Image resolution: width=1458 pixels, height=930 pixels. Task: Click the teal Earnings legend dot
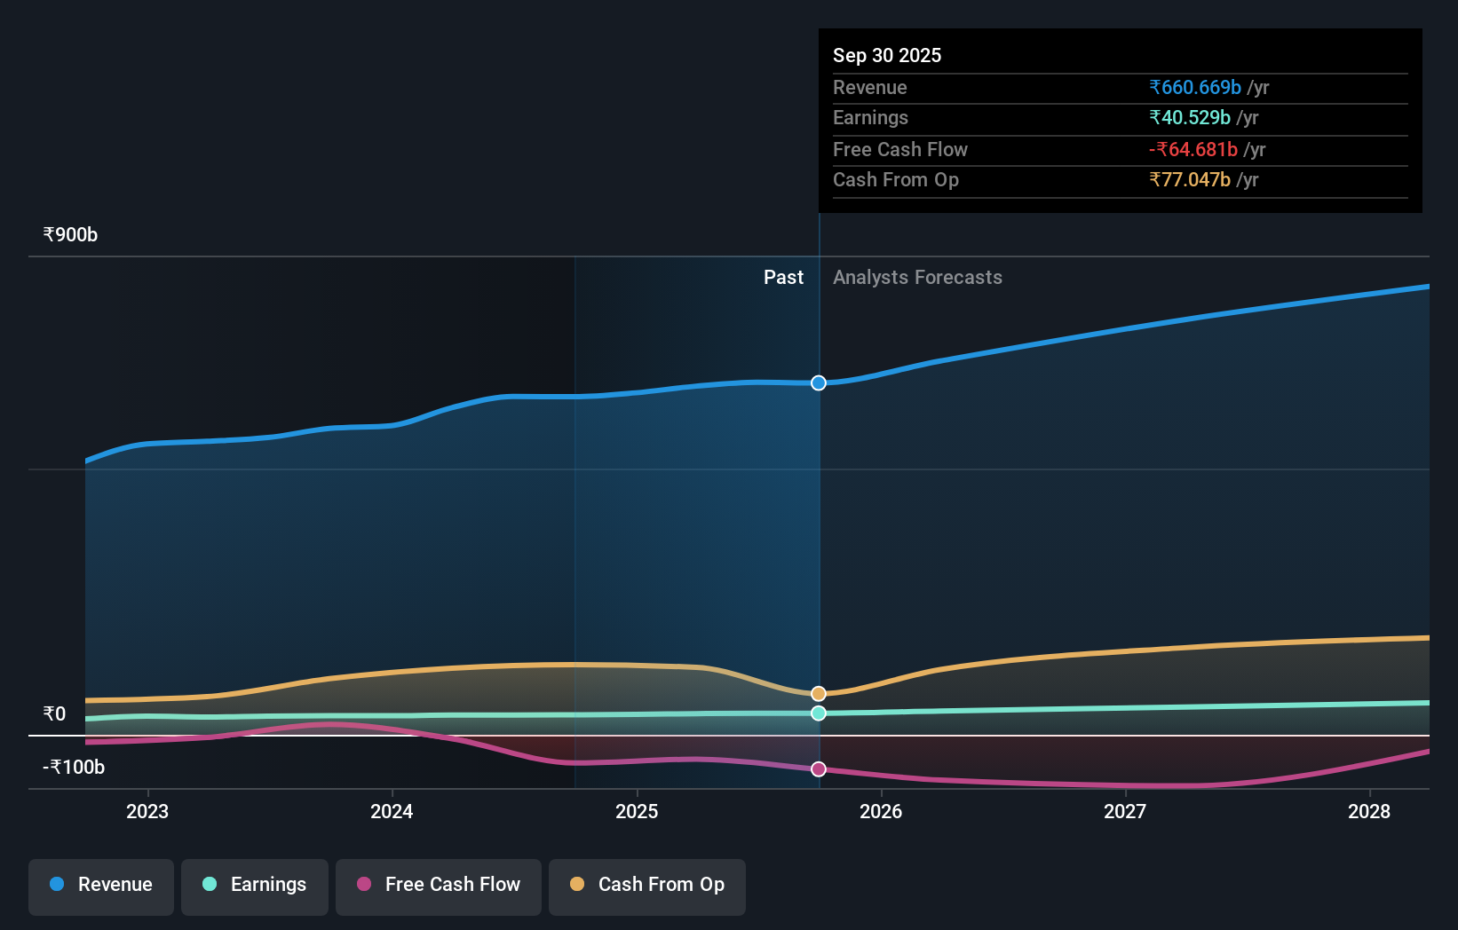(x=208, y=885)
